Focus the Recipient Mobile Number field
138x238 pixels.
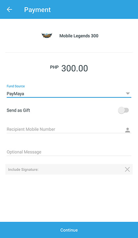coord(69,130)
